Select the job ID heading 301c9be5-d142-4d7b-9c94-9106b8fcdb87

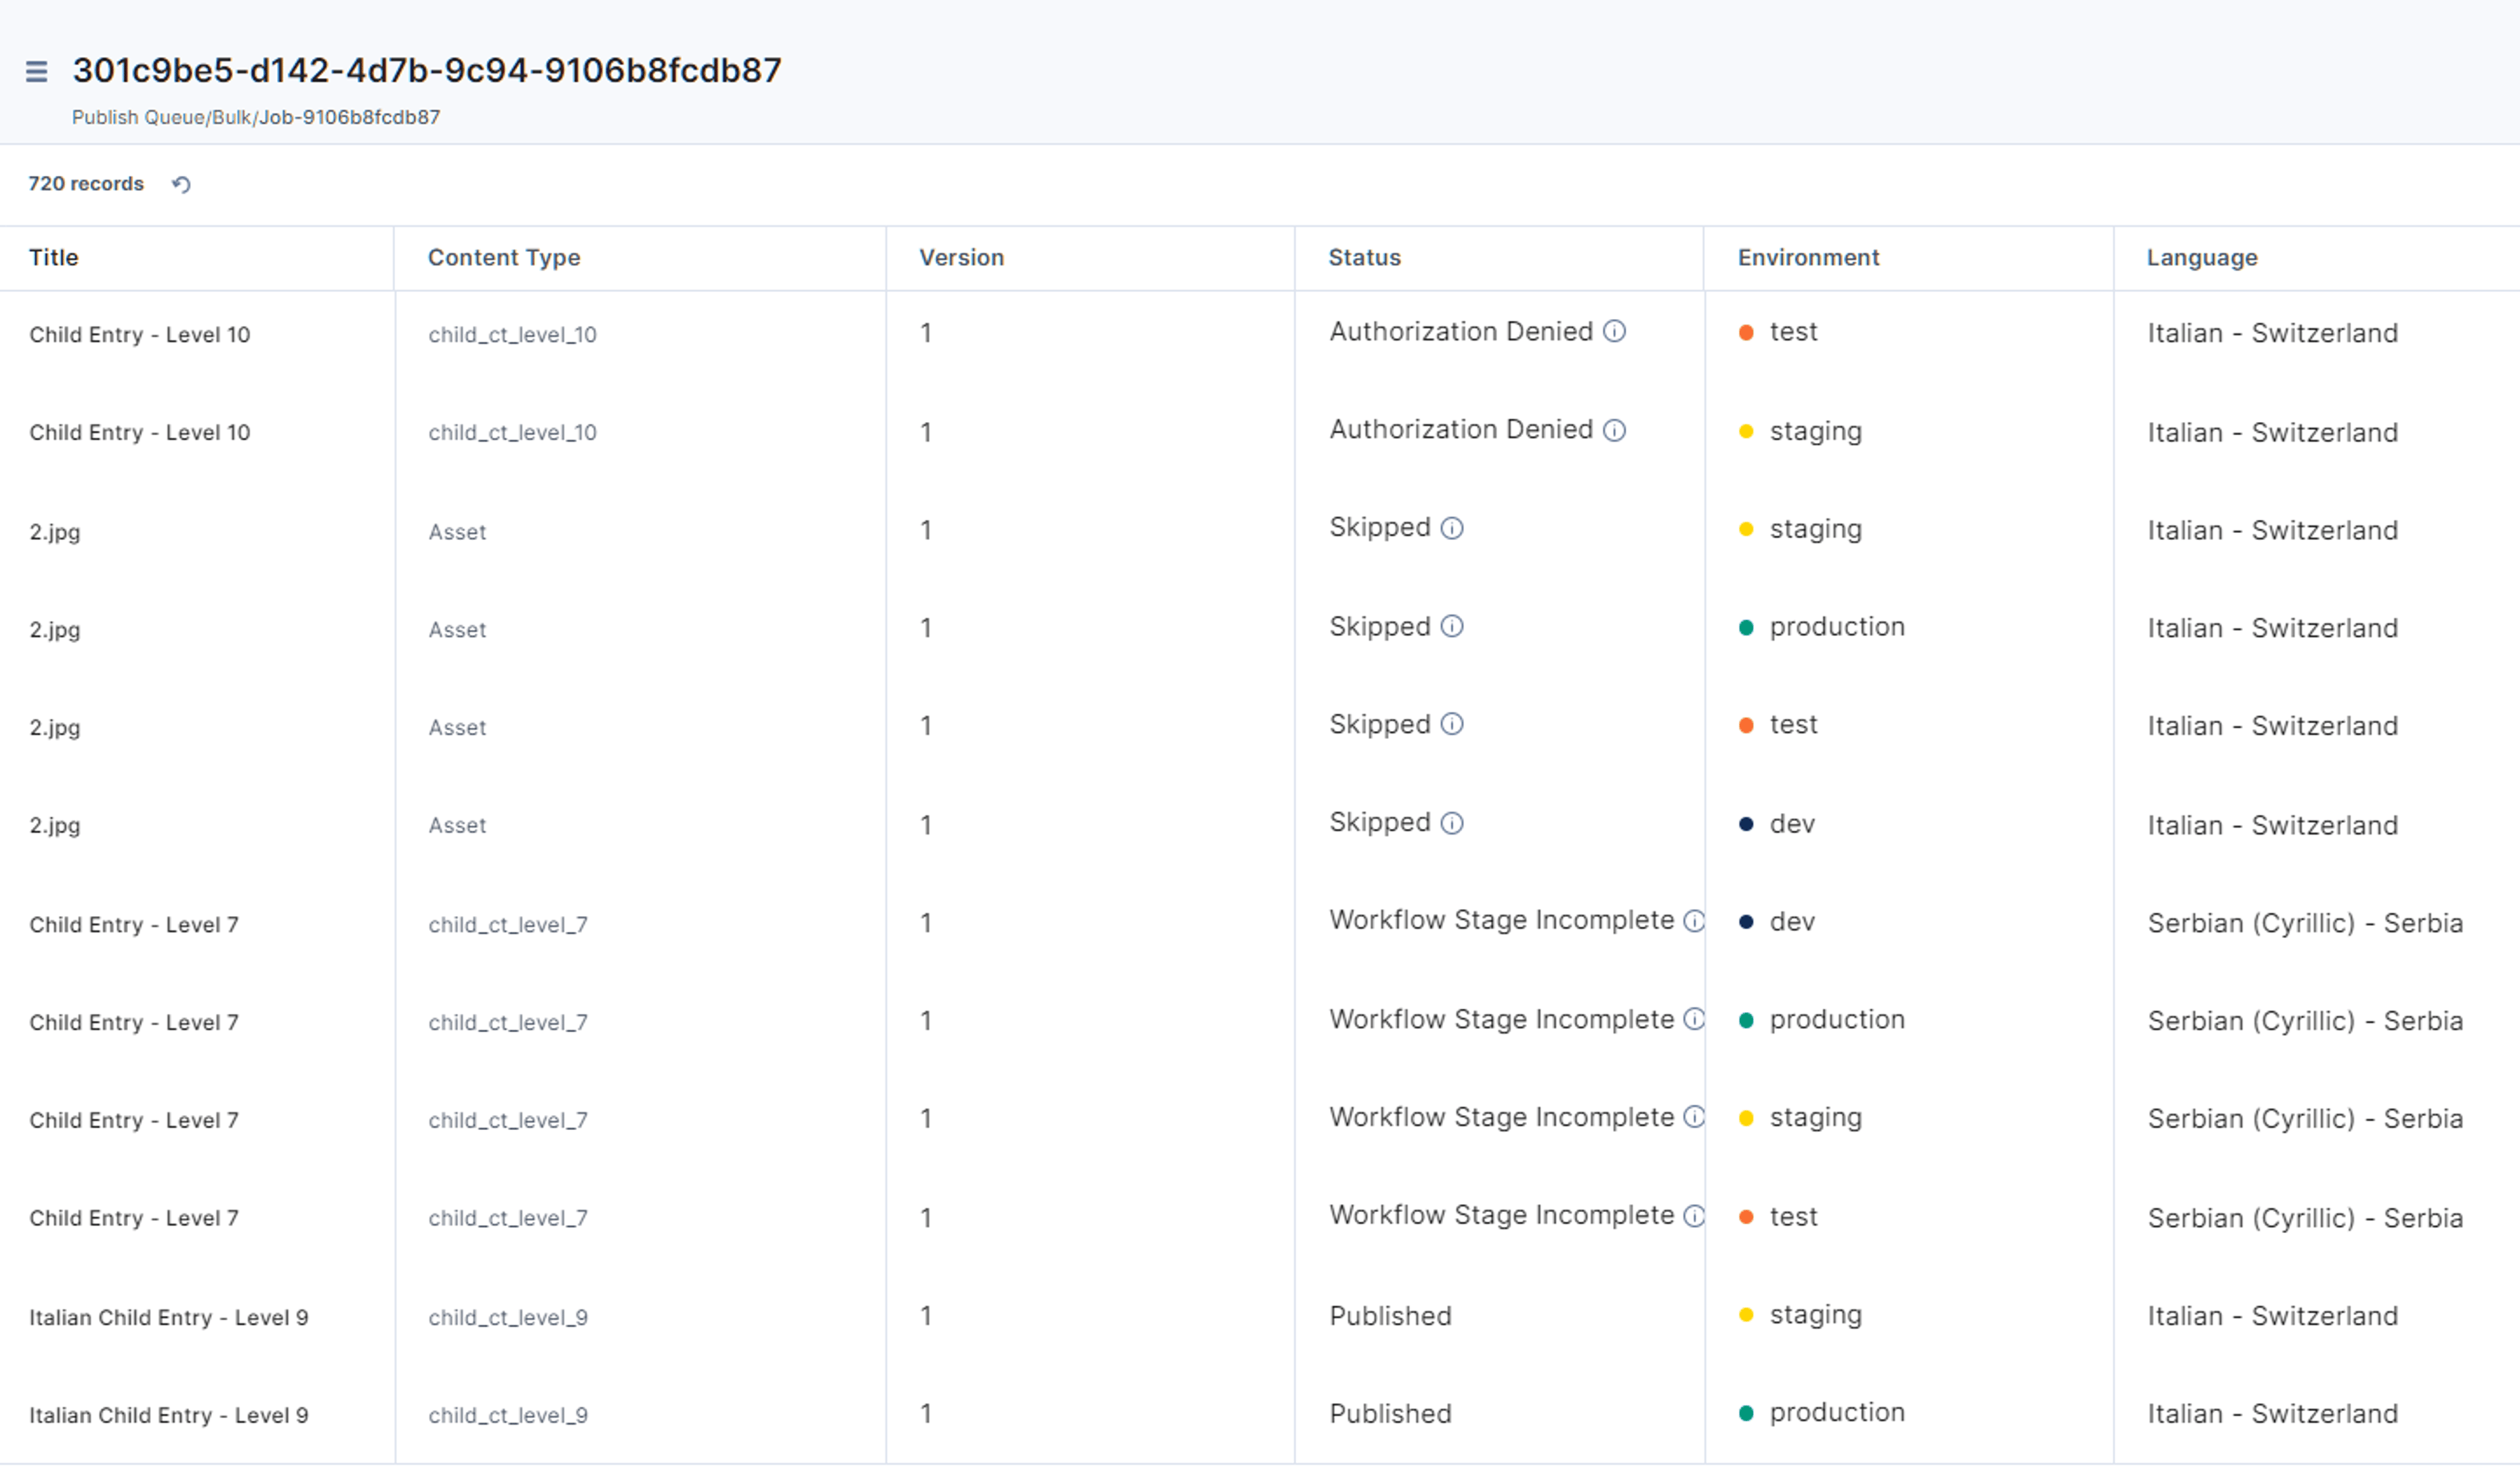click(427, 71)
